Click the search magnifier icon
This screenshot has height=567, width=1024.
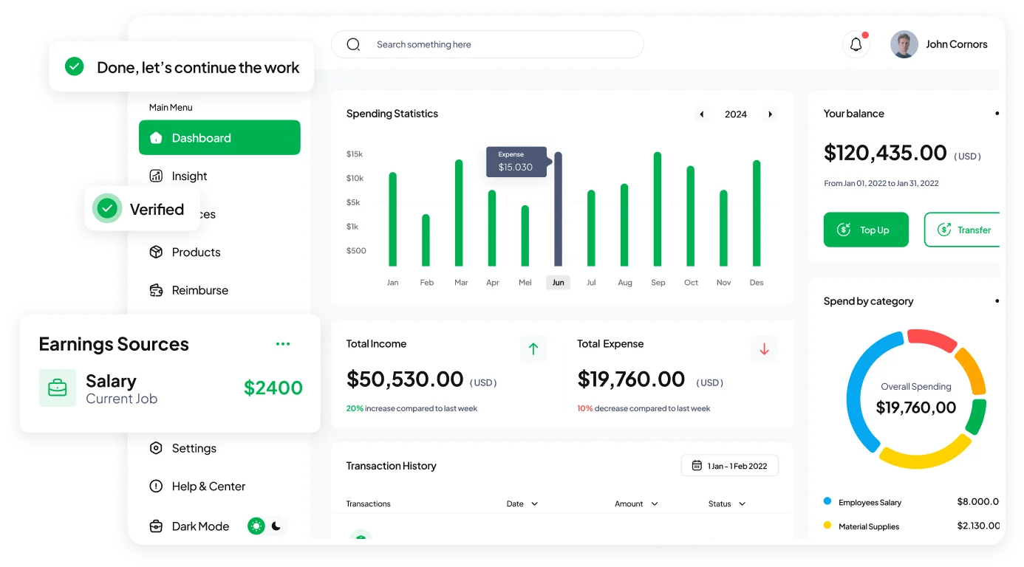[353, 44]
